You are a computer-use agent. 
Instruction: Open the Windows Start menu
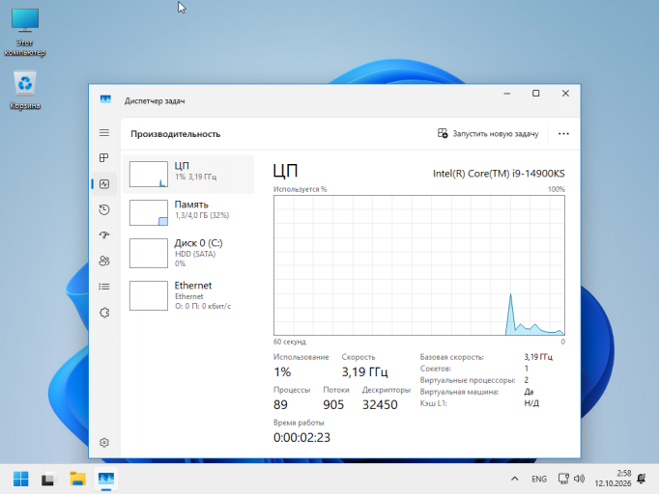pos(21,479)
